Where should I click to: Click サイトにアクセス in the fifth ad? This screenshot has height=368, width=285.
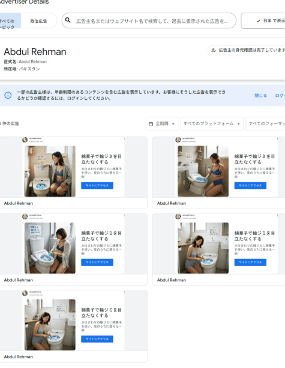pos(97,339)
